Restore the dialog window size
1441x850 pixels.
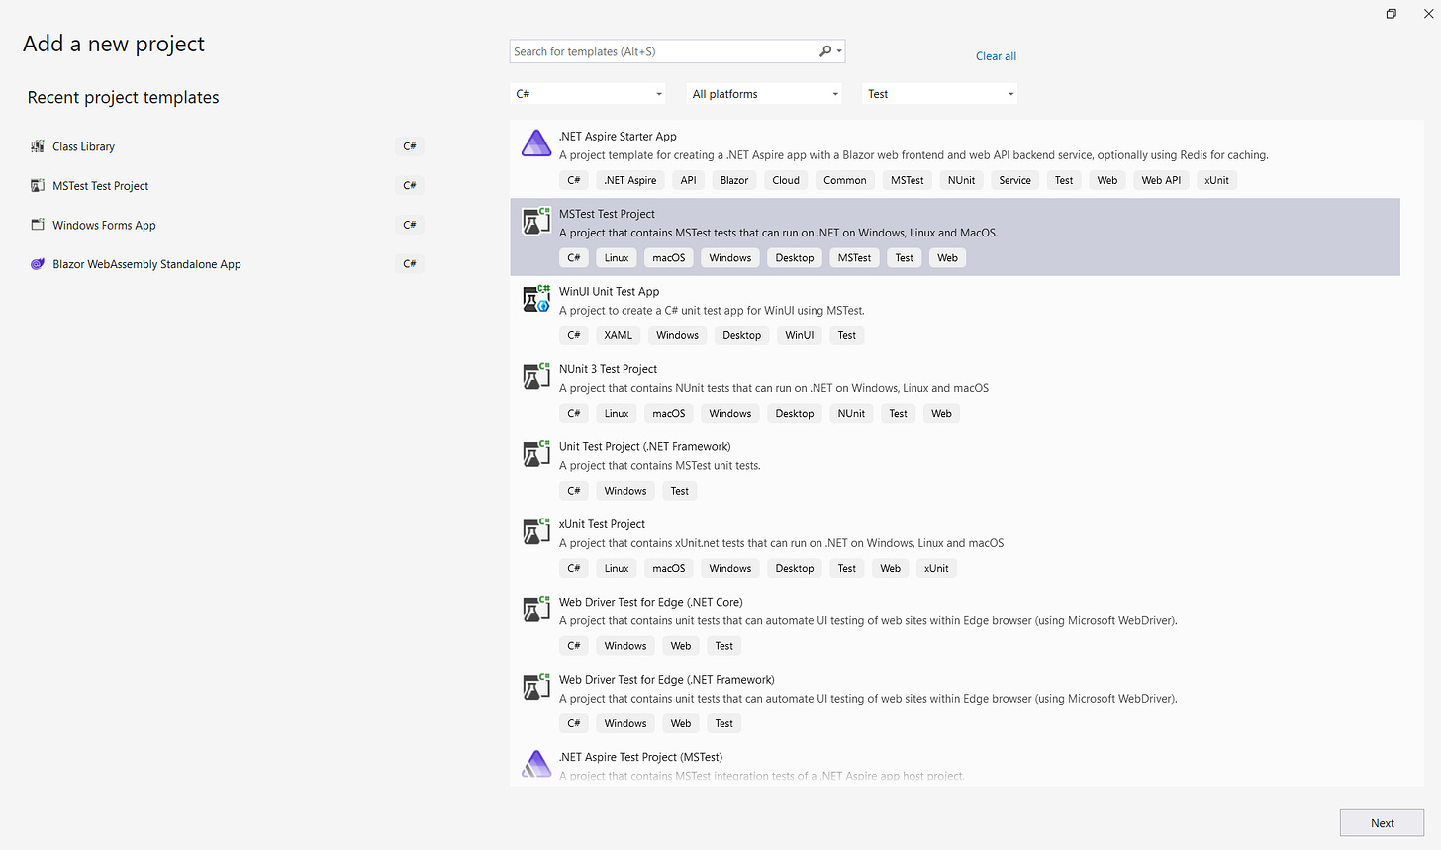(1391, 14)
